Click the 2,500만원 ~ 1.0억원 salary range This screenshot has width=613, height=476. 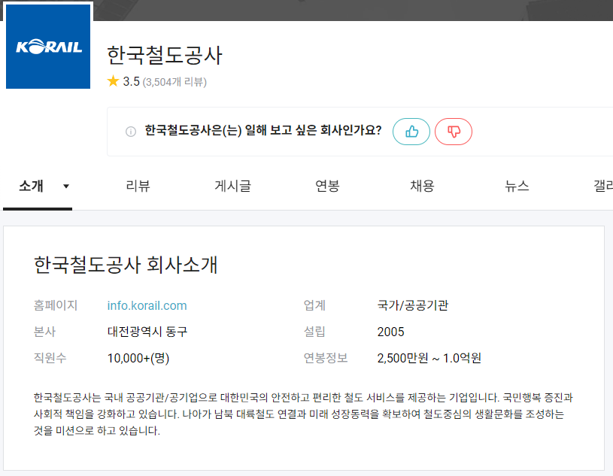point(429,358)
